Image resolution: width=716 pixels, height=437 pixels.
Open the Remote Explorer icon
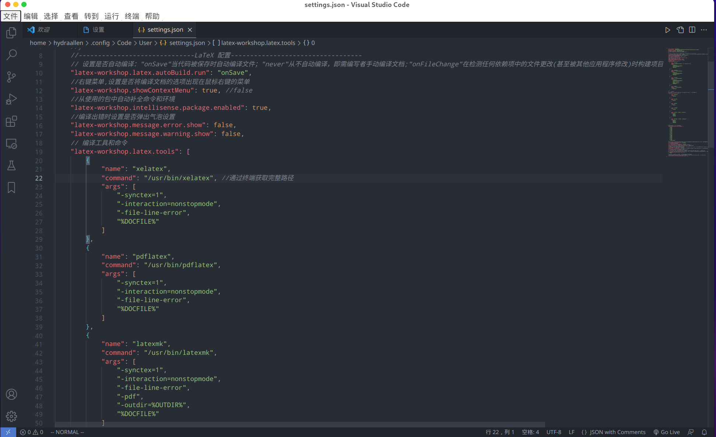click(11, 143)
